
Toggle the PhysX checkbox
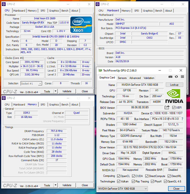pyautogui.click(x=152, y=182)
